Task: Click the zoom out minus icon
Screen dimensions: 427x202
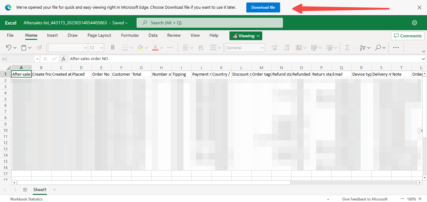Action: click(402, 199)
